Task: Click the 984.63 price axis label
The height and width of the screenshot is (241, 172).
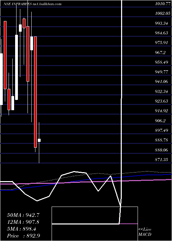Action: click(161, 33)
